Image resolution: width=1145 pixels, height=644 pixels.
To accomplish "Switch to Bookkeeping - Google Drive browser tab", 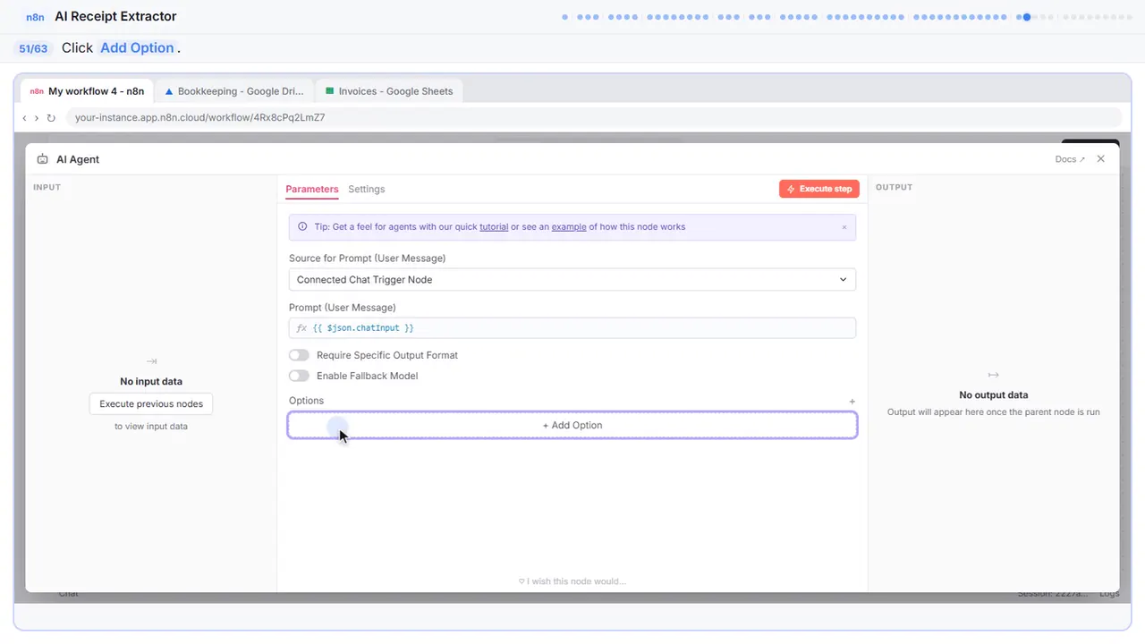I will coord(233,91).
